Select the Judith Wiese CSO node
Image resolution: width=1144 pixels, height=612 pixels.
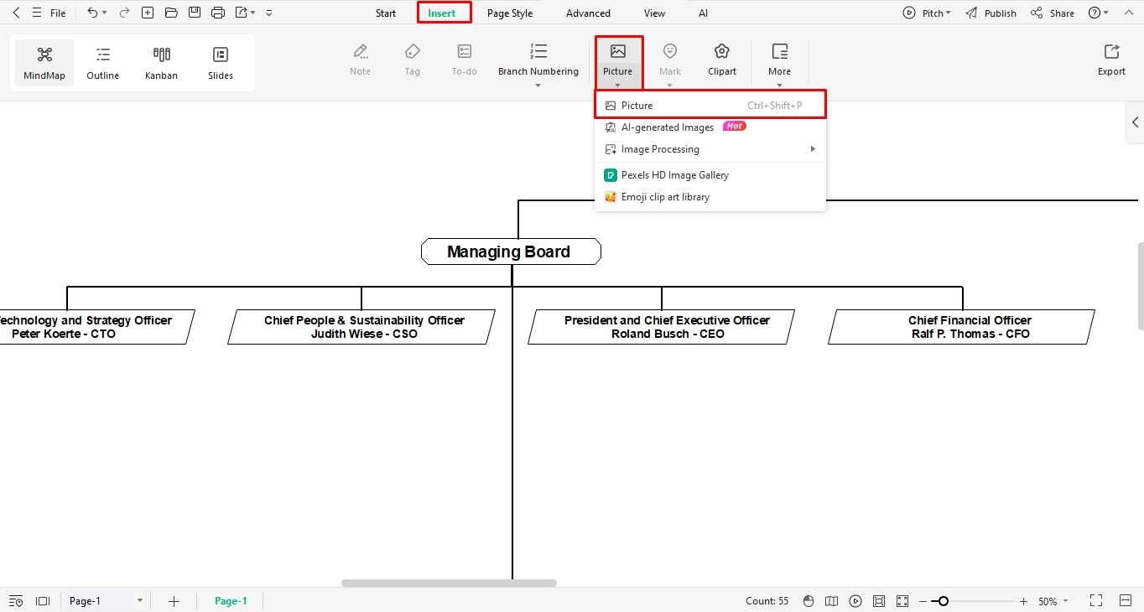pyautogui.click(x=361, y=327)
